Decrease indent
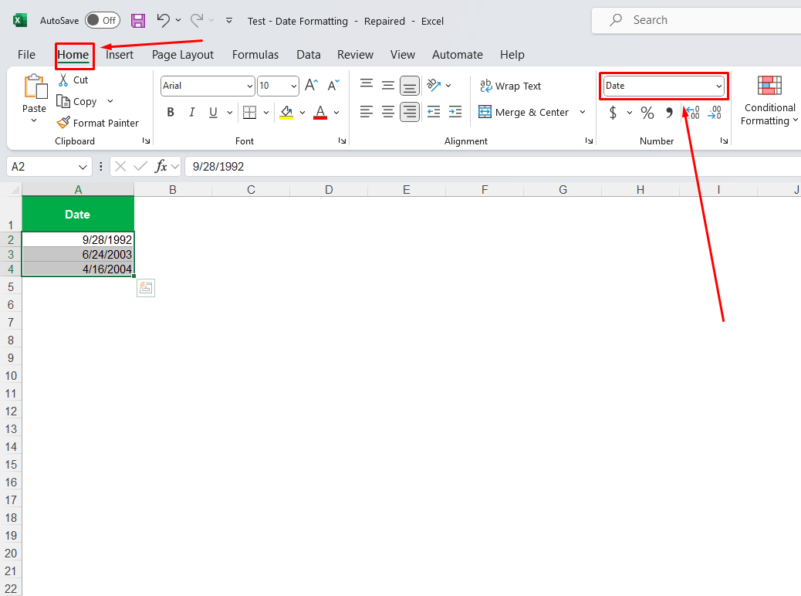801x596 pixels. (434, 111)
